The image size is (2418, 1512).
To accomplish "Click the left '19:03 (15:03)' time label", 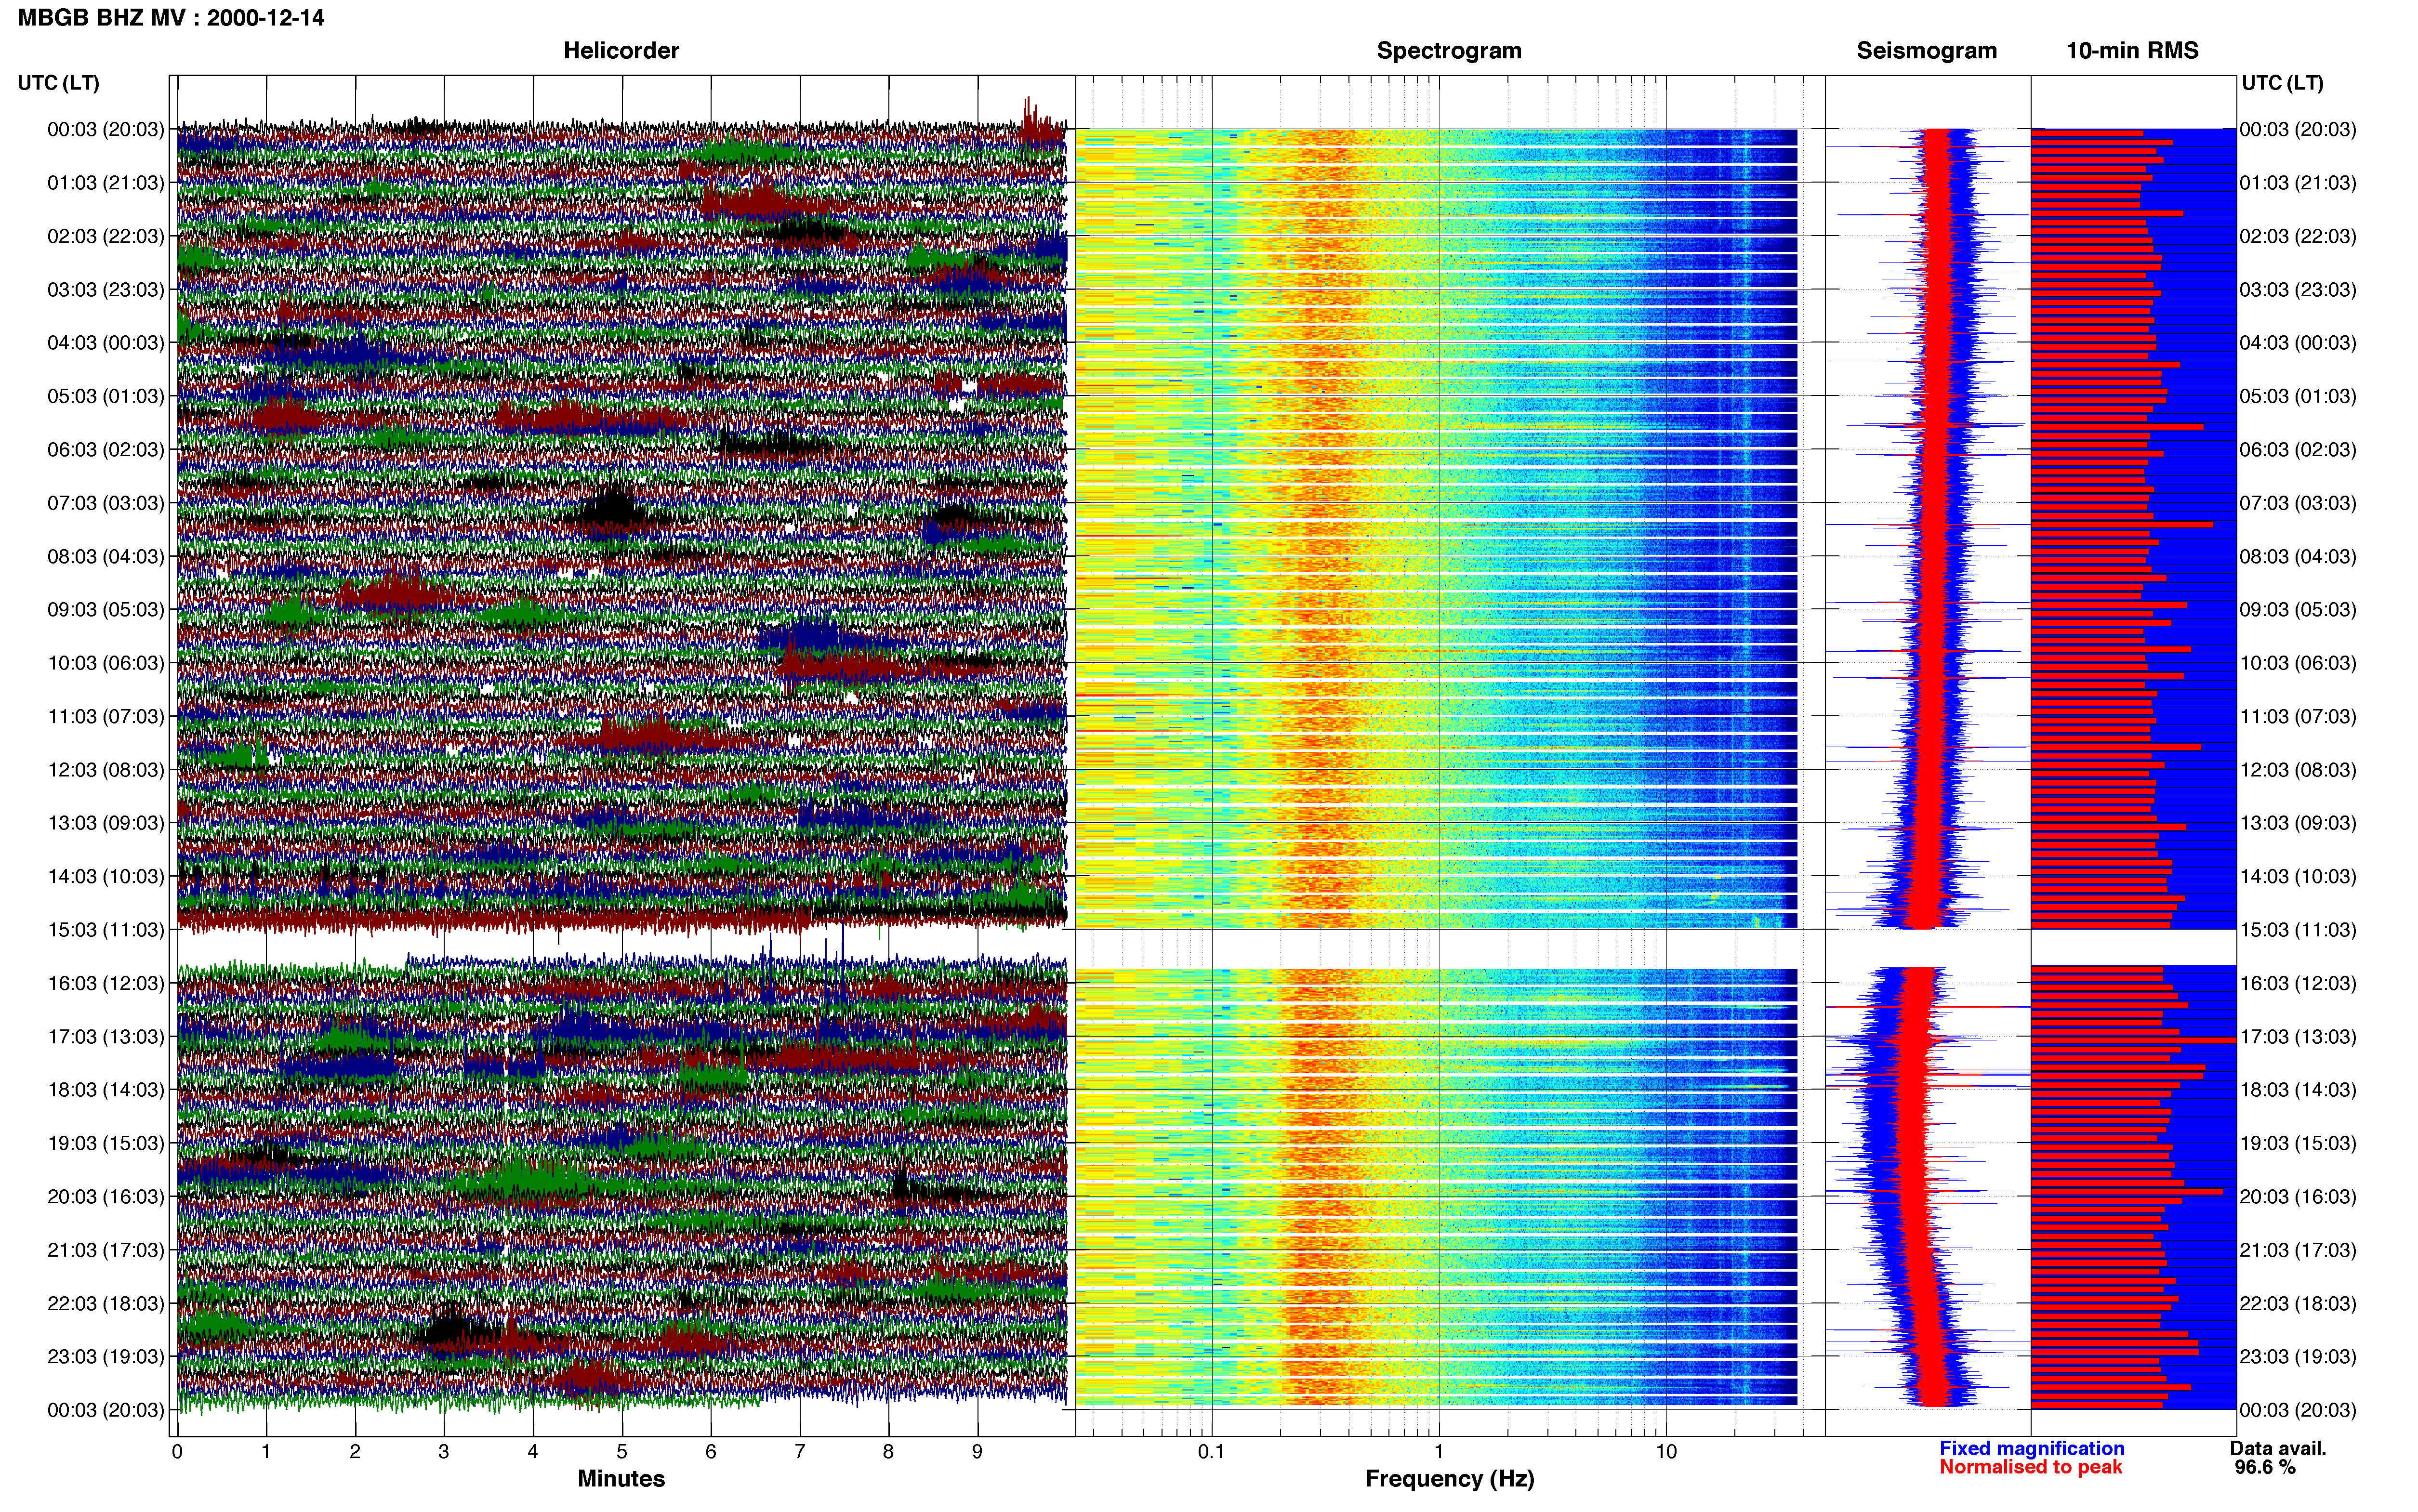I will [105, 1143].
